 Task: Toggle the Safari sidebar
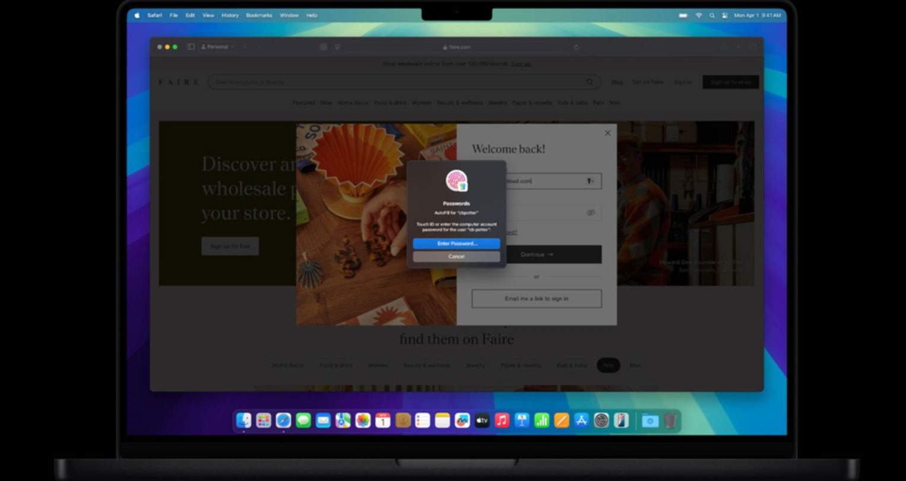click(191, 46)
